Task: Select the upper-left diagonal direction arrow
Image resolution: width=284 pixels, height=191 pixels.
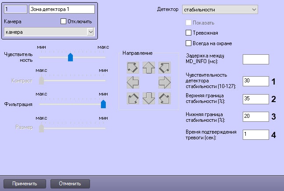Action: pyautogui.click(x=133, y=67)
